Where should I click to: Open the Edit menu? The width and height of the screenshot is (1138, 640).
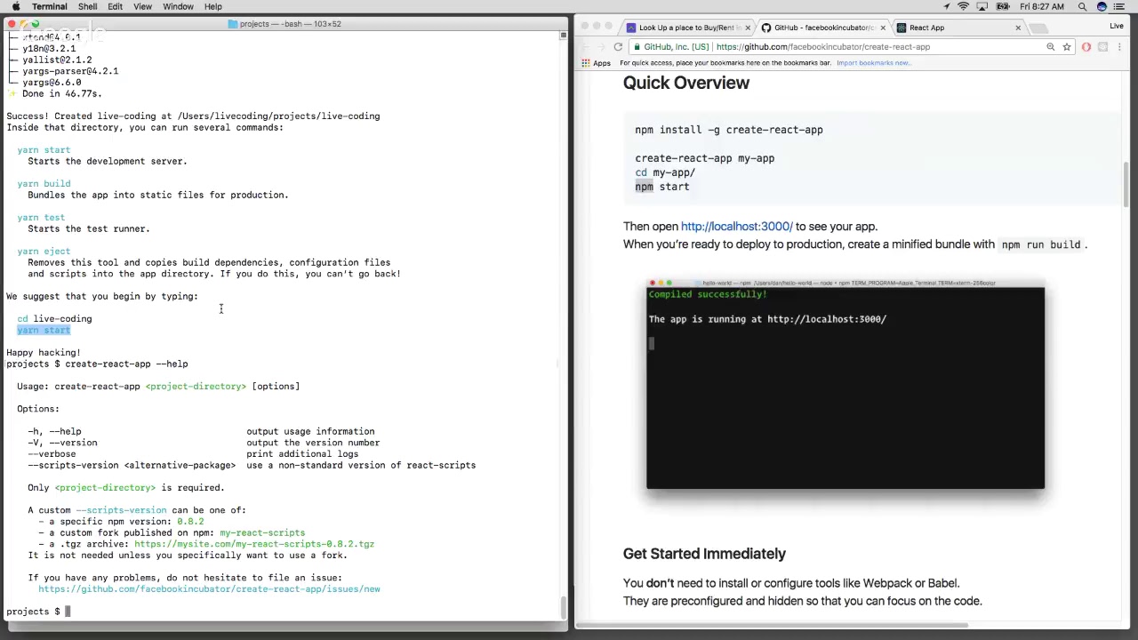click(115, 6)
